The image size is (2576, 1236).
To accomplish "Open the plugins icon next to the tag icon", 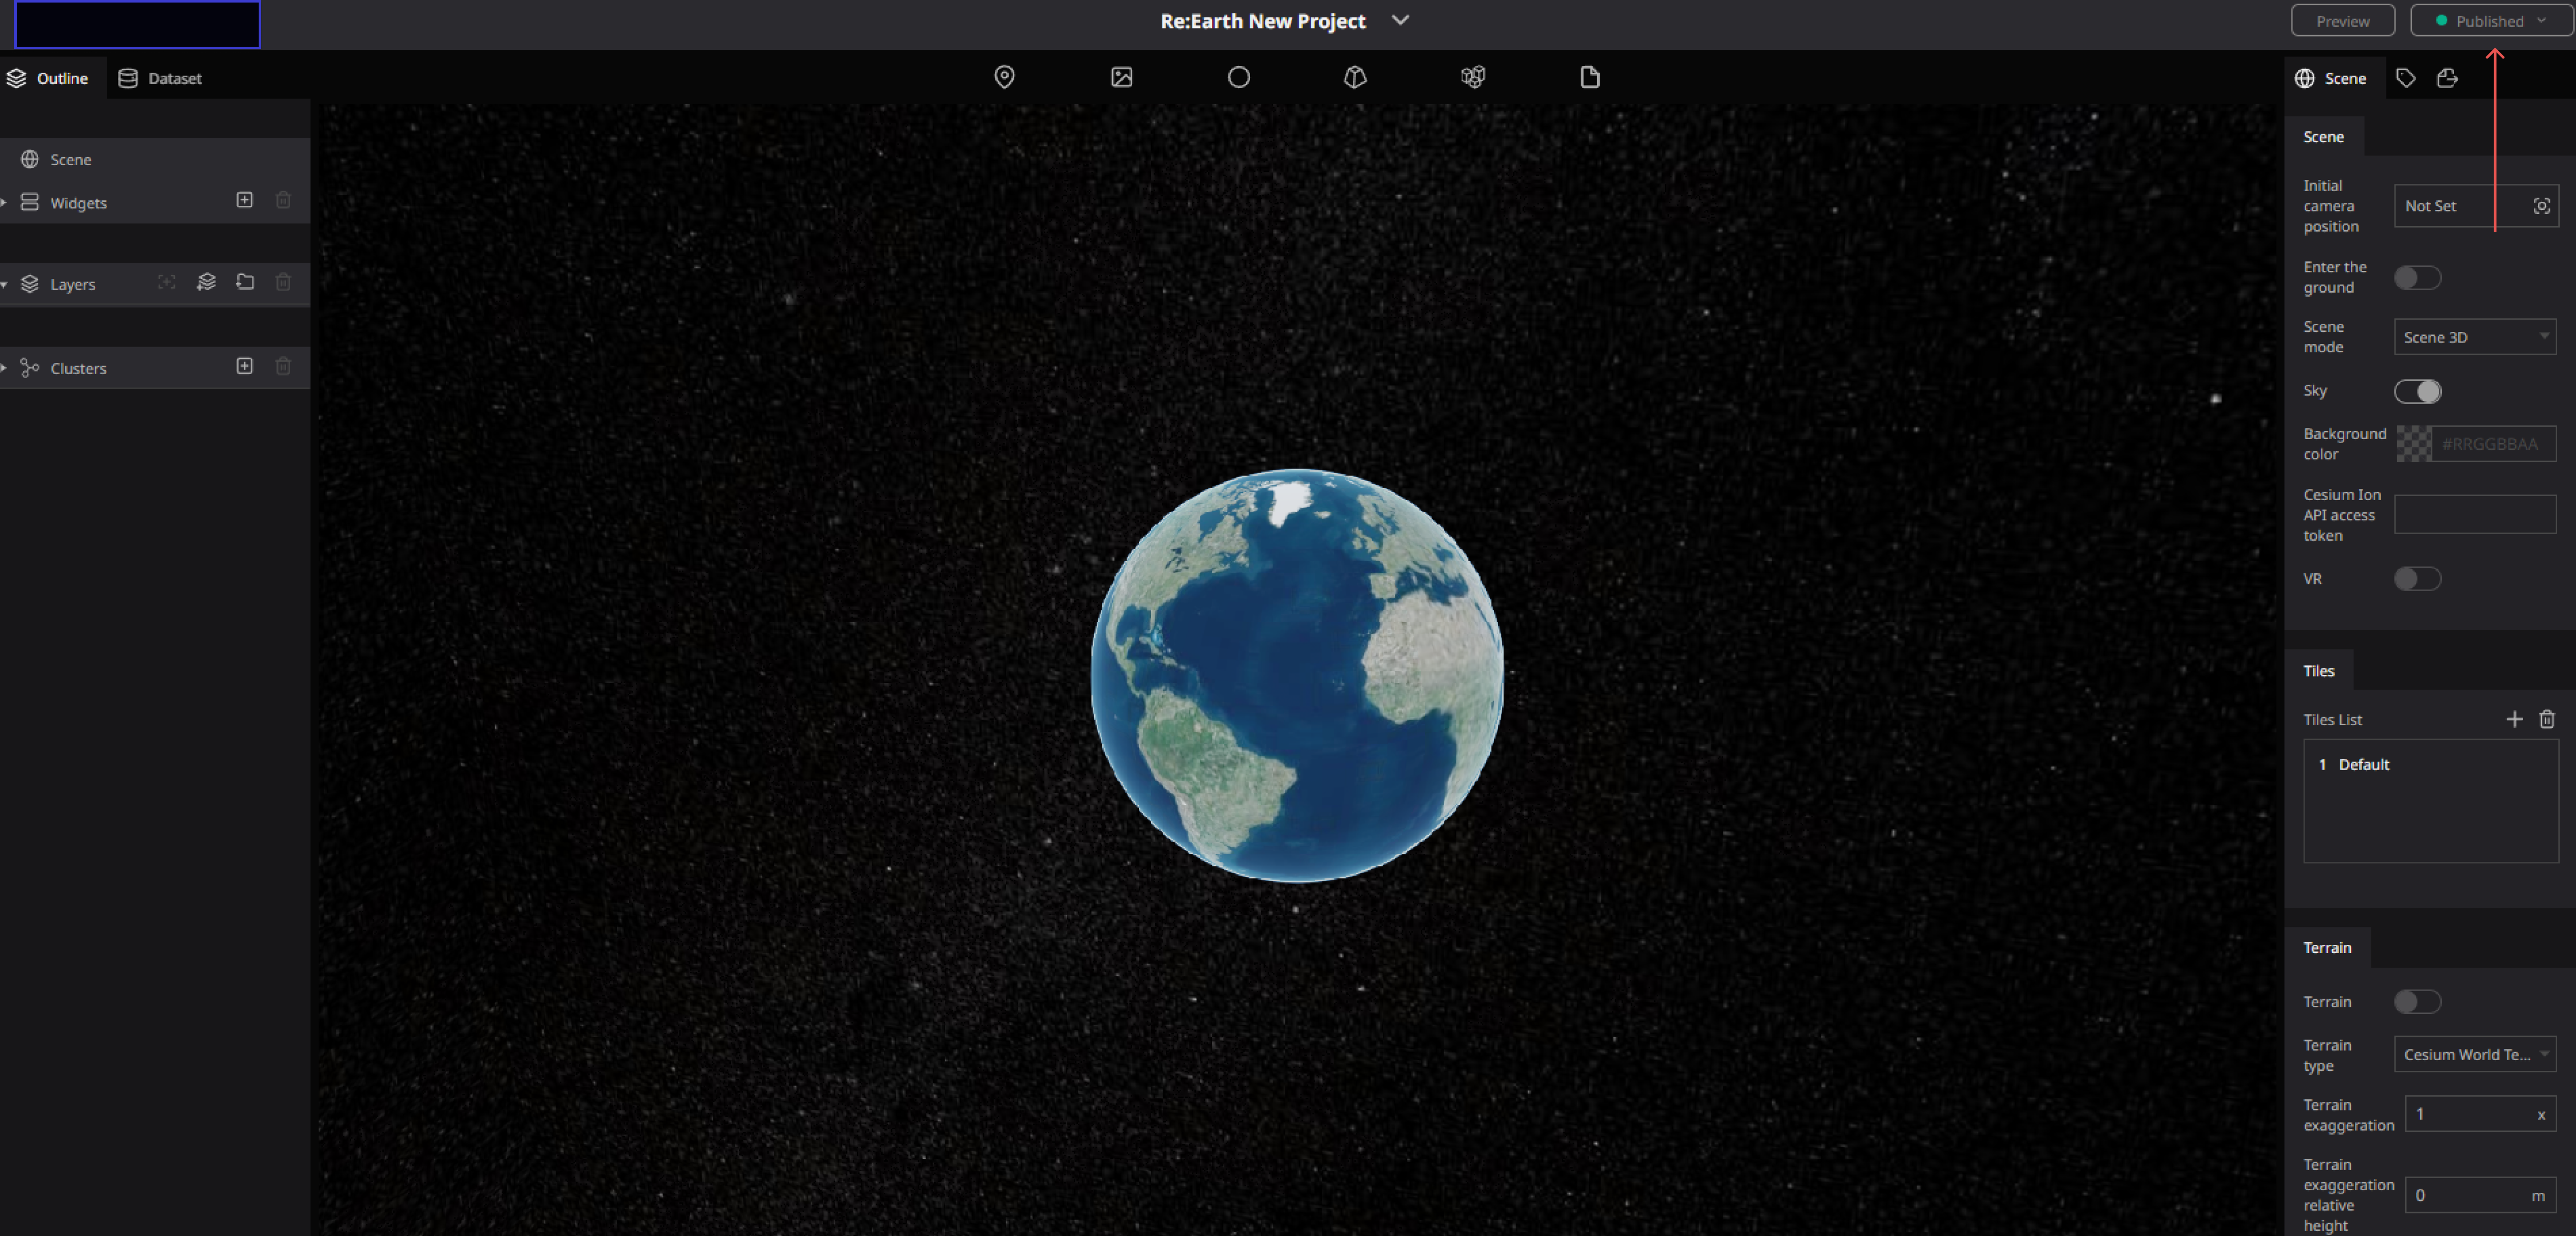I will 2446,78.
